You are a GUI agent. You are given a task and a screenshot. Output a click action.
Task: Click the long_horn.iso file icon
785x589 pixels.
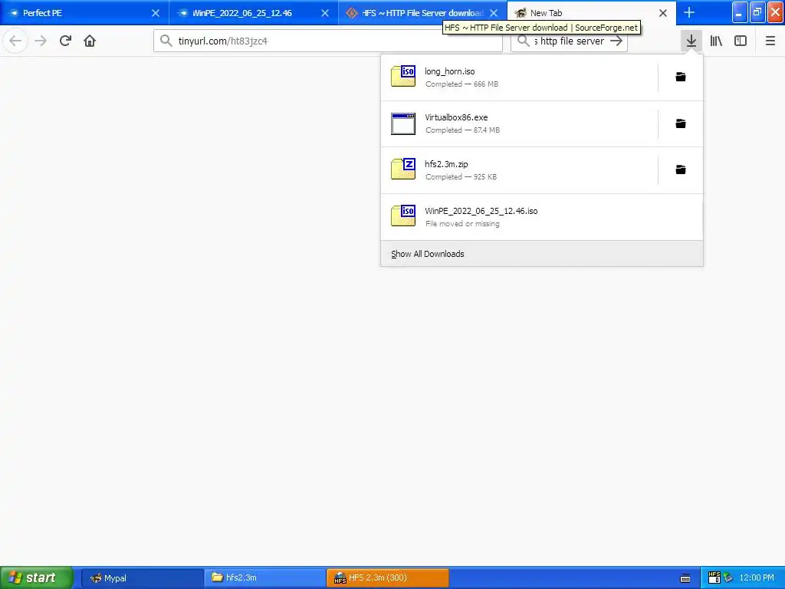(x=403, y=76)
